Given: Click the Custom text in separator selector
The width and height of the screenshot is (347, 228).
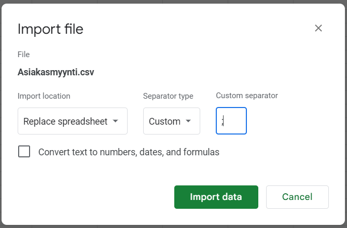Looking at the screenshot, I should coord(164,122).
